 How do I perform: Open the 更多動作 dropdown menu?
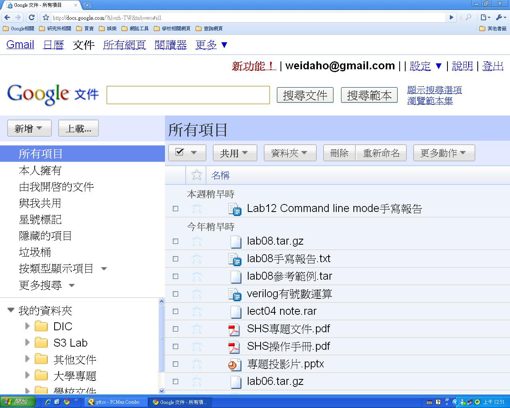(444, 153)
